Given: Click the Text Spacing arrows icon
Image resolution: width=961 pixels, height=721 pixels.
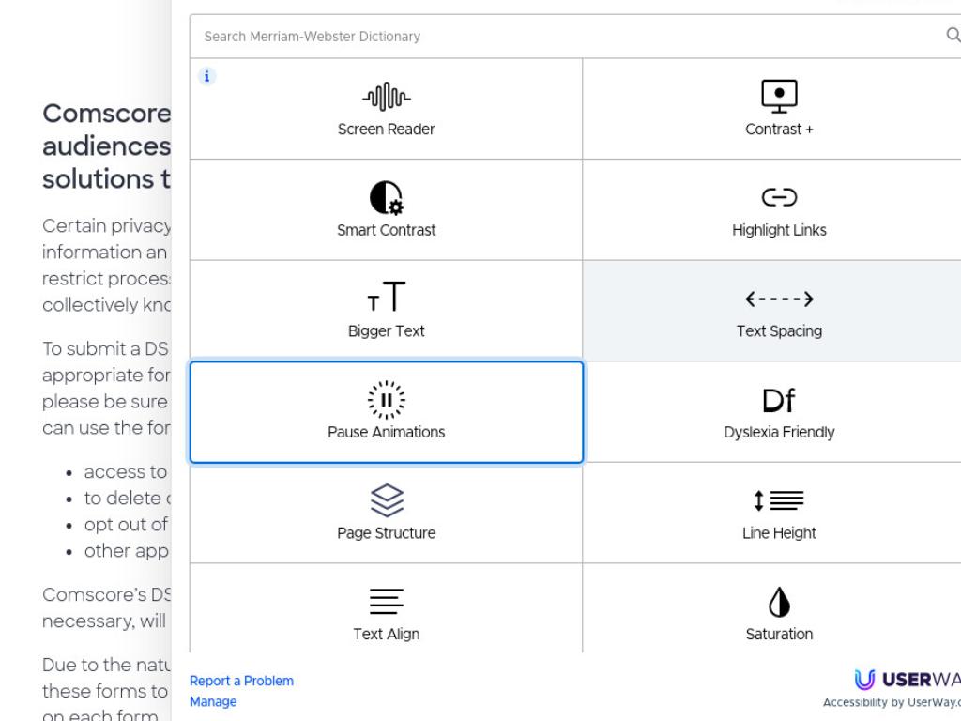Looking at the screenshot, I should click(779, 299).
